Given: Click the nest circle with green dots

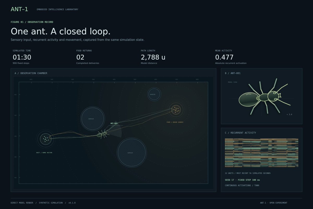Looking at the screenshot, I should (x=46, y=140).
